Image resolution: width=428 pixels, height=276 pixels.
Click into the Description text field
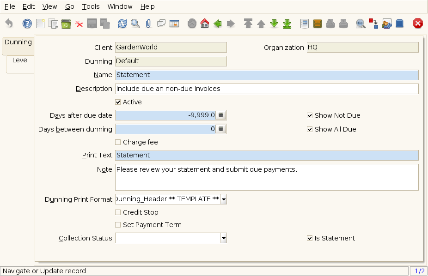pos(266,89)
